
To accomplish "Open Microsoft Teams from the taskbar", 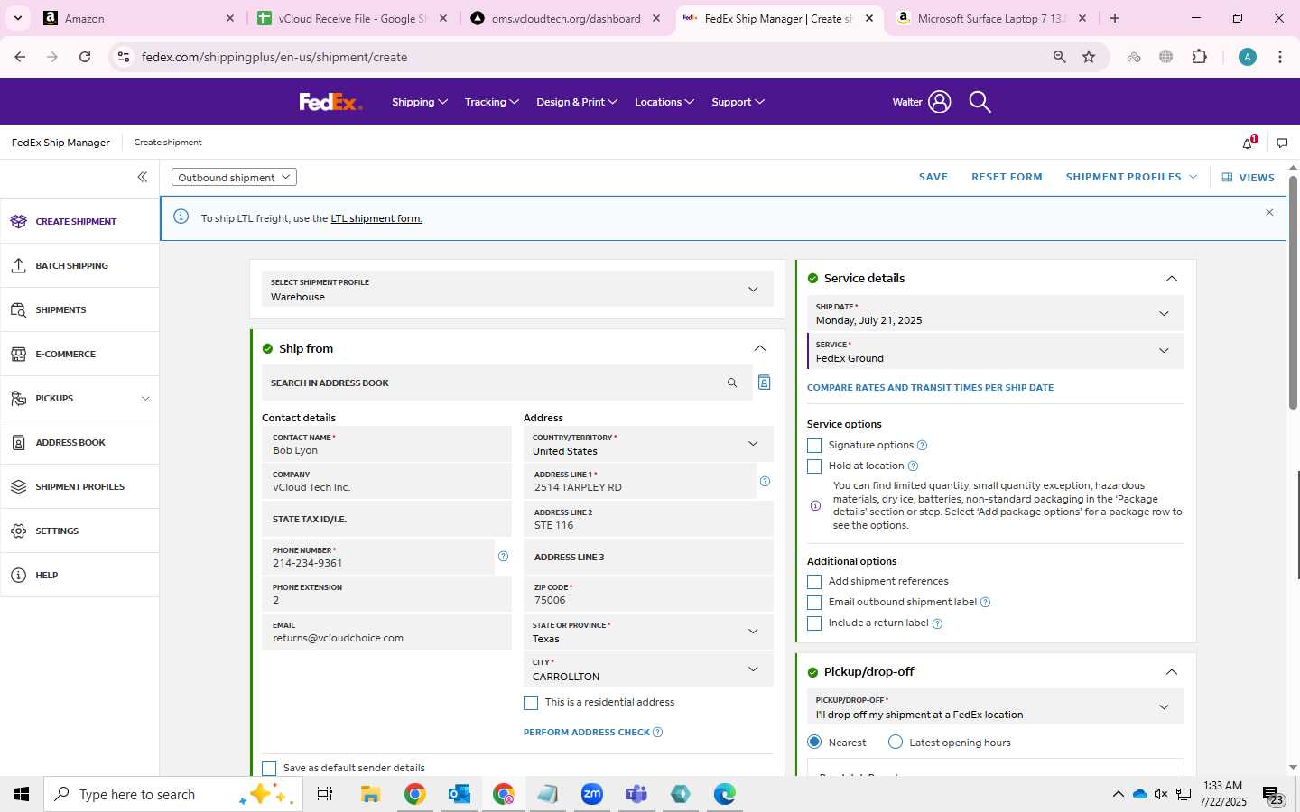I will click(x=636, y=794).
